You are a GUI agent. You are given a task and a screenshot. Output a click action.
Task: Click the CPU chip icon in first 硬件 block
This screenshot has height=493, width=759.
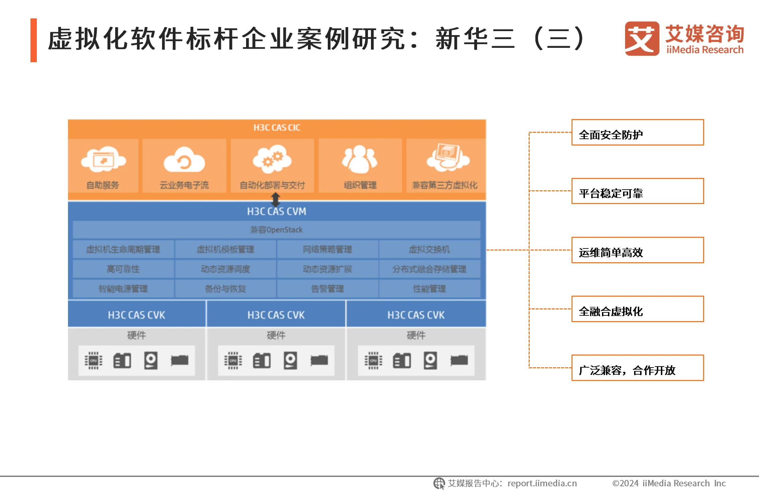pos(94,361)
